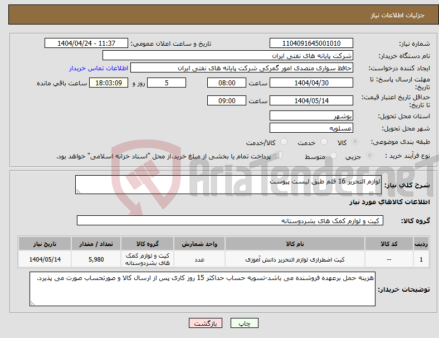Select the خدمت radio button
Image resolution: width=439 pixels, height=338 pixels.
[324, 142]
